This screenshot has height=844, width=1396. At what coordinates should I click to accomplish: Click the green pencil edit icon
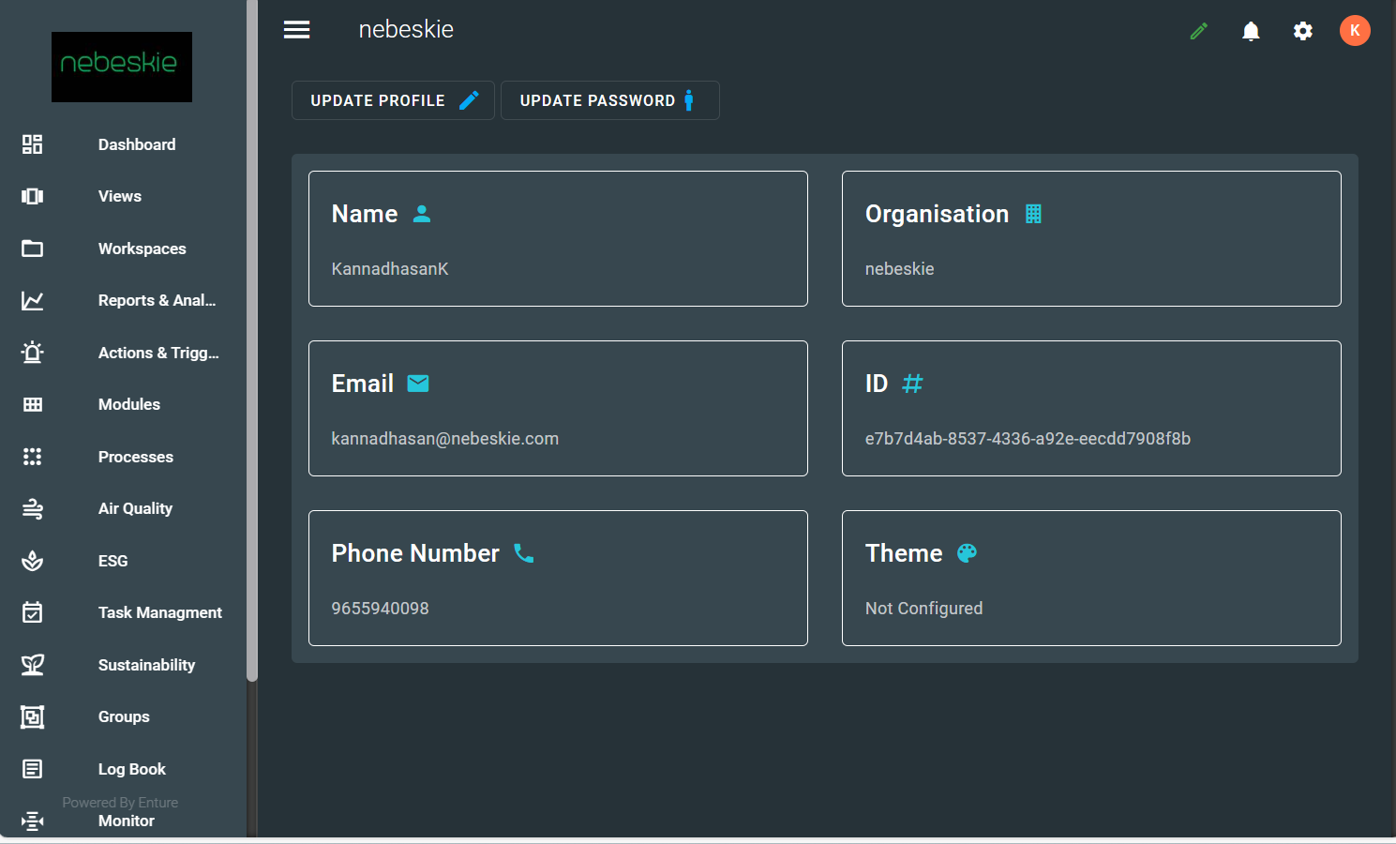pos(1198,32)
